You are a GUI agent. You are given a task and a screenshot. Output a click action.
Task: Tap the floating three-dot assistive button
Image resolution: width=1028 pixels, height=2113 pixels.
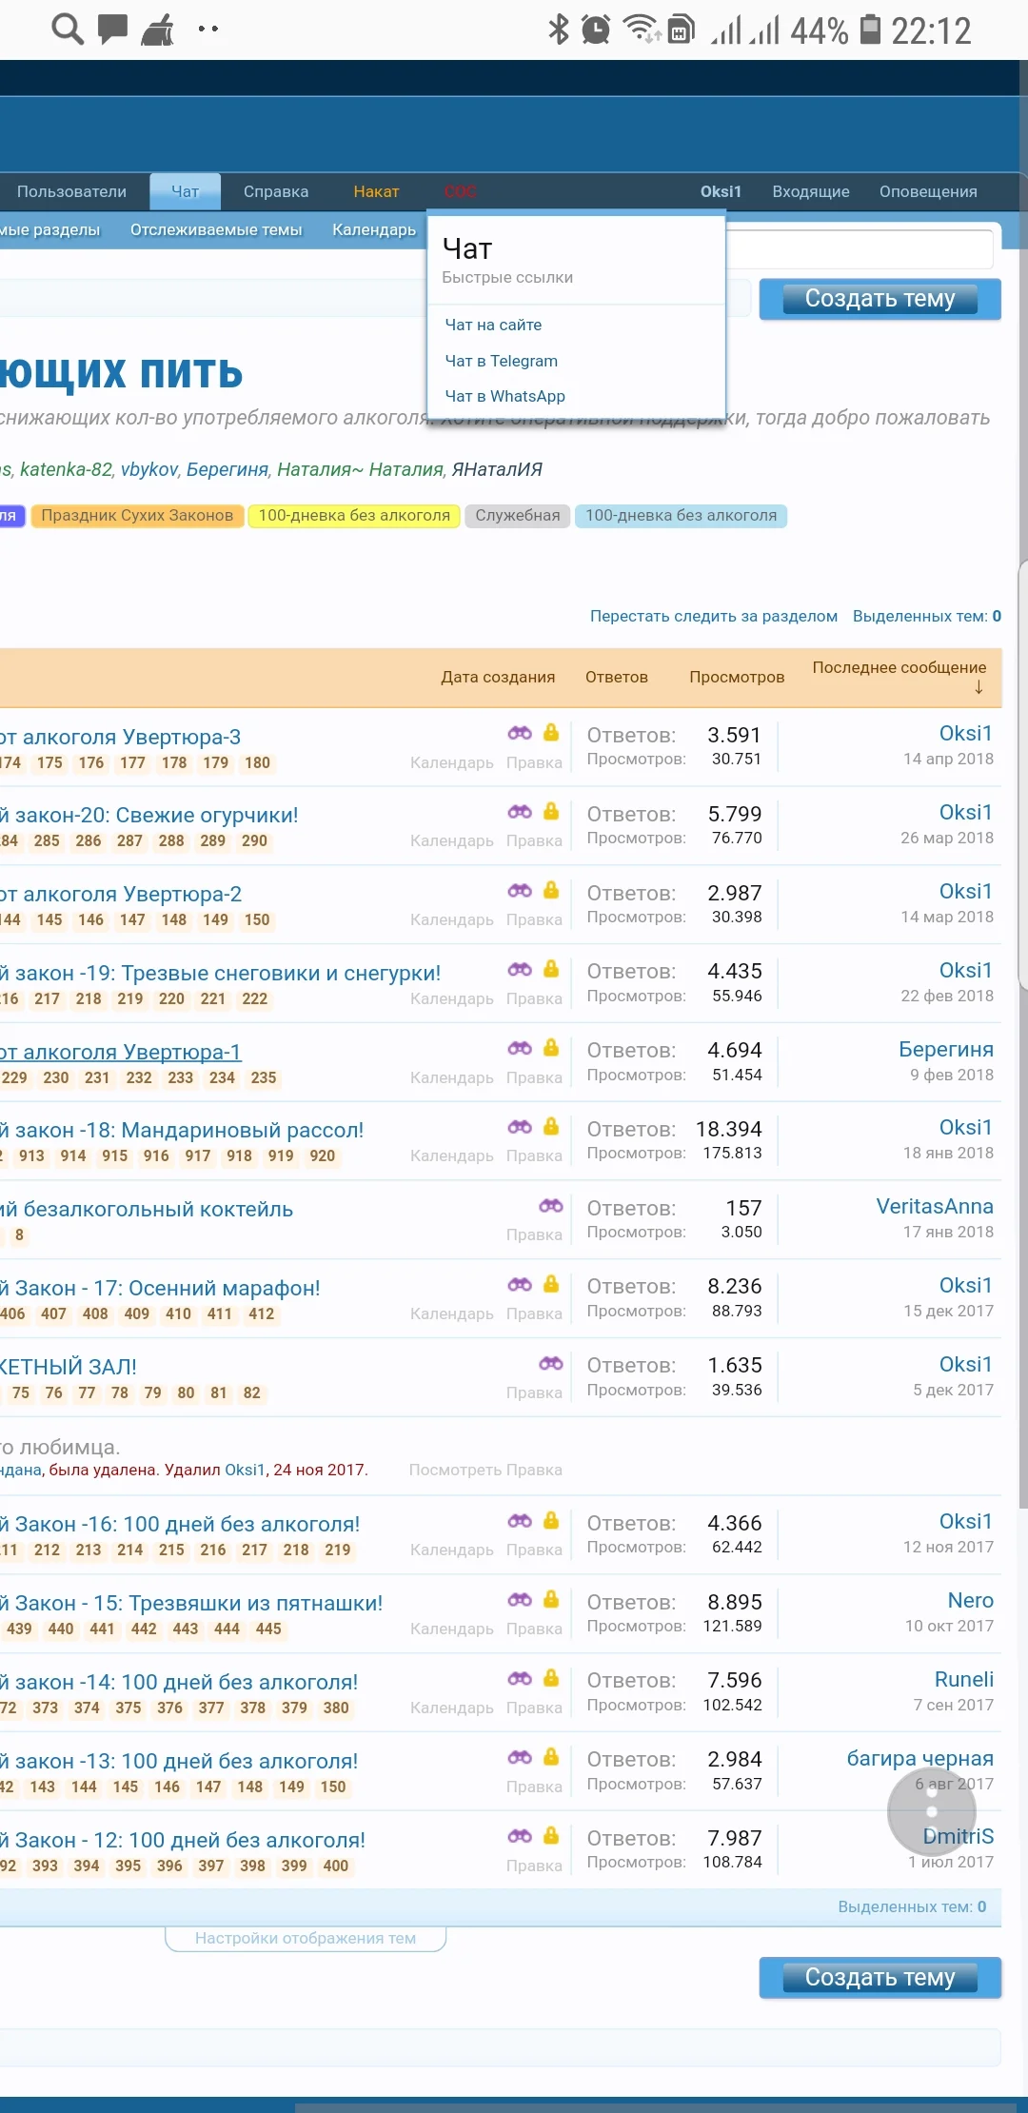click(x=931, y=1811)
